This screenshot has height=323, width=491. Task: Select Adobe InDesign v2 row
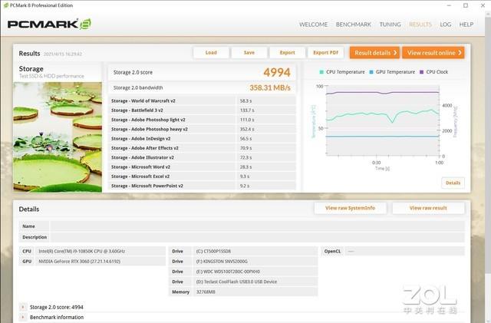pos(202,138)
